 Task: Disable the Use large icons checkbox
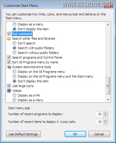[9, 86]
